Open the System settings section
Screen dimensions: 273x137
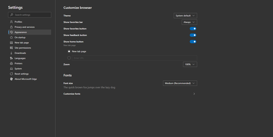click(18, 69)
